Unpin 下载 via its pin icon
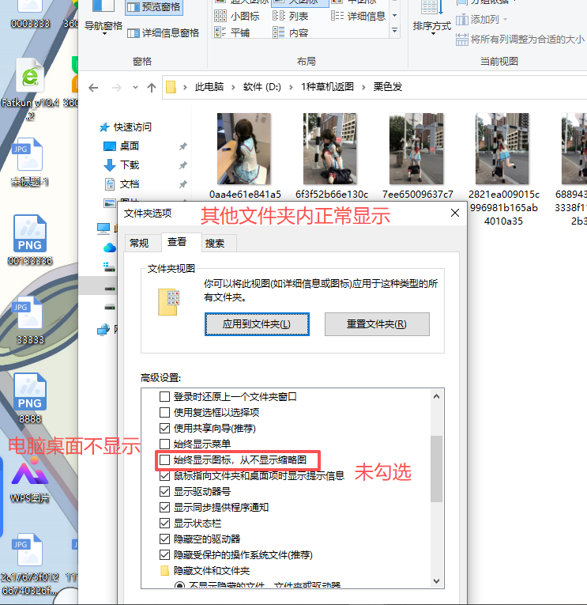 click(x=182, y=165)
